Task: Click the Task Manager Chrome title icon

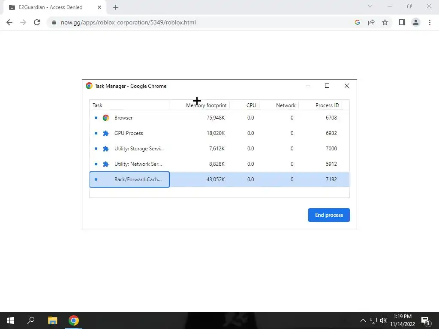Action: pyautogui.click(x=89, y=86)
